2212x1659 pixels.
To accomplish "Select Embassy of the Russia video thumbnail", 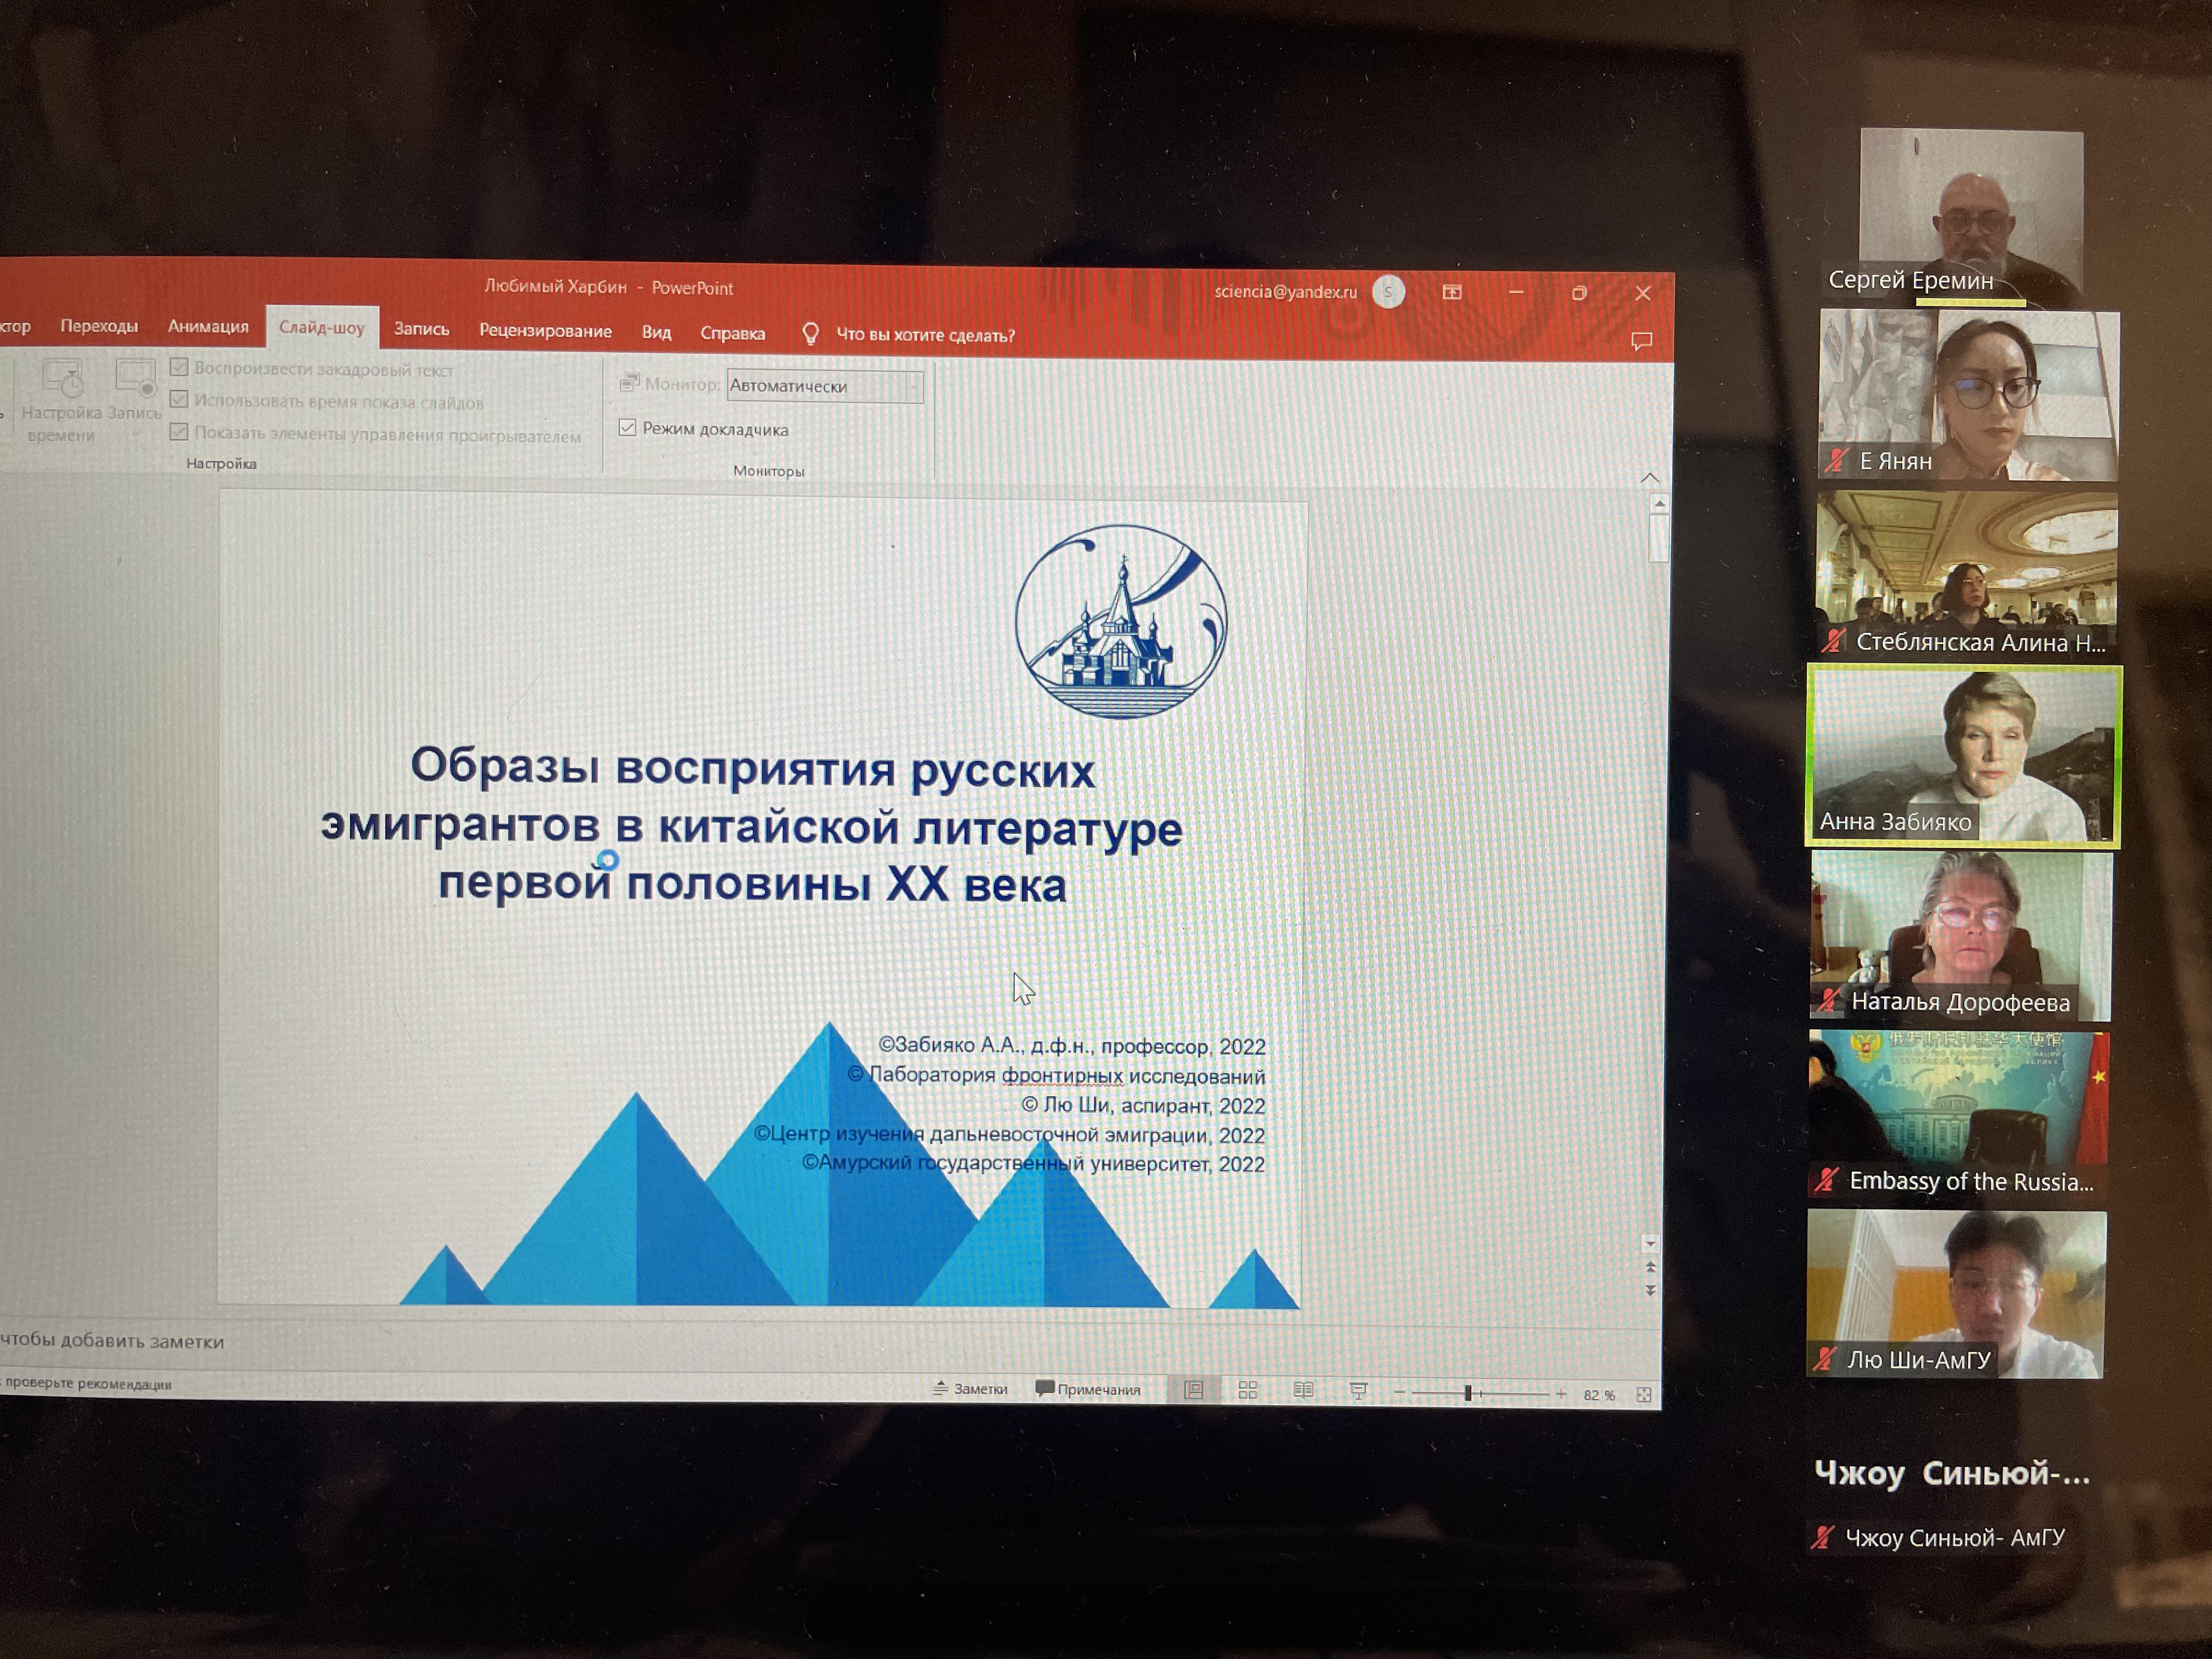I will click(x=1959, y=1115).
